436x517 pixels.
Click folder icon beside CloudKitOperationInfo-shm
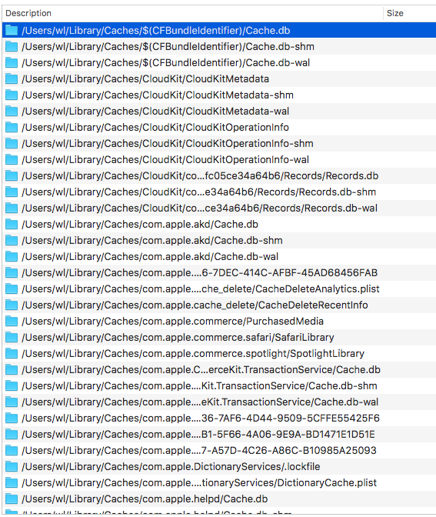tap(12, 143)
